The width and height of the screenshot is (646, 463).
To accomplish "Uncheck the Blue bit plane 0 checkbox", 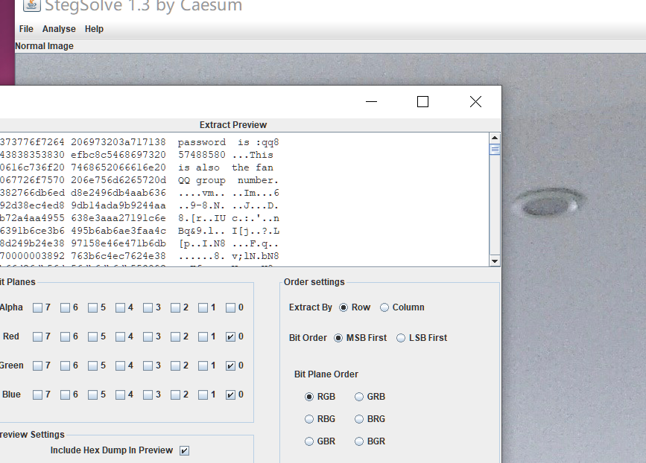I will coord(230,395).
